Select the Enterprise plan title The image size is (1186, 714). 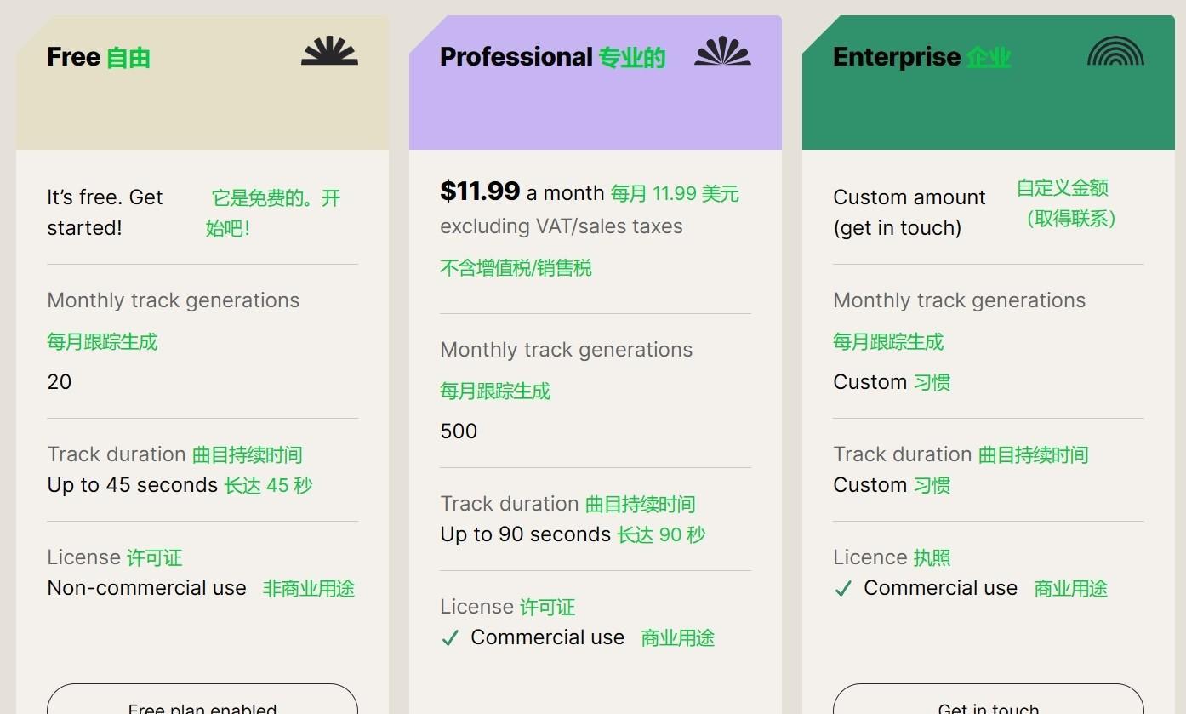(897, 57)
